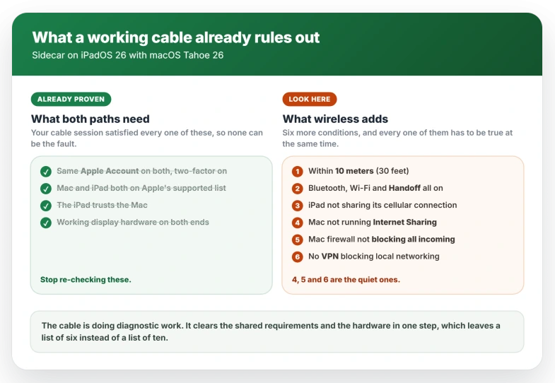Click struck-through 'Same Apple Account on both' line
Viewport: 555px width, 383px height.
[x=142, y=171]
